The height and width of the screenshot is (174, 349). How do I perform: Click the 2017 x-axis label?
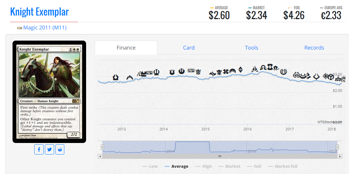point(290,129)
